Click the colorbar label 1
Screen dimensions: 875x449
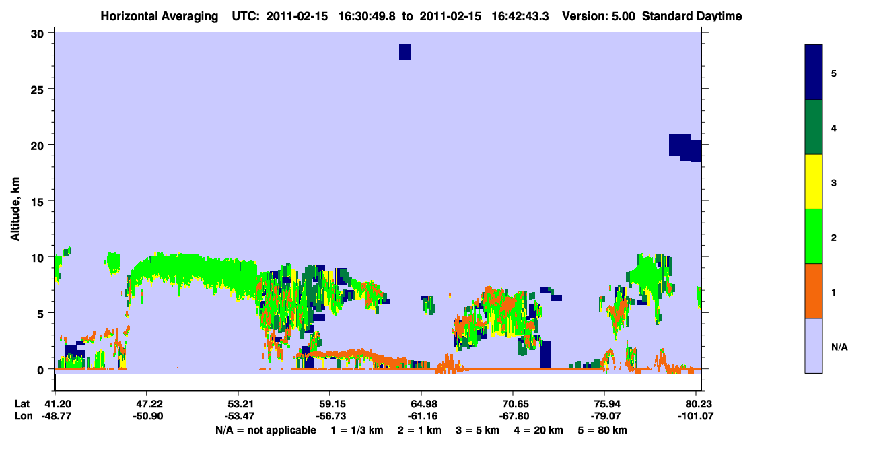834,291
